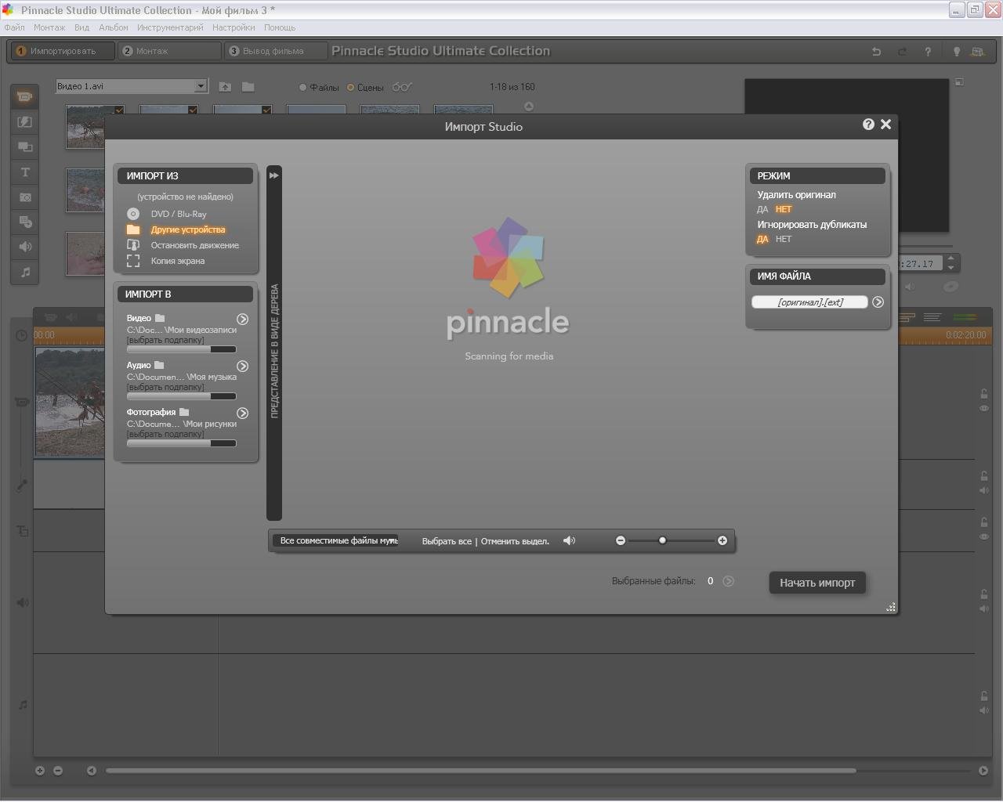
Task: Select DVD / Blu-Ray disc source
Action: pyautogui.click(x=178, y=214)
